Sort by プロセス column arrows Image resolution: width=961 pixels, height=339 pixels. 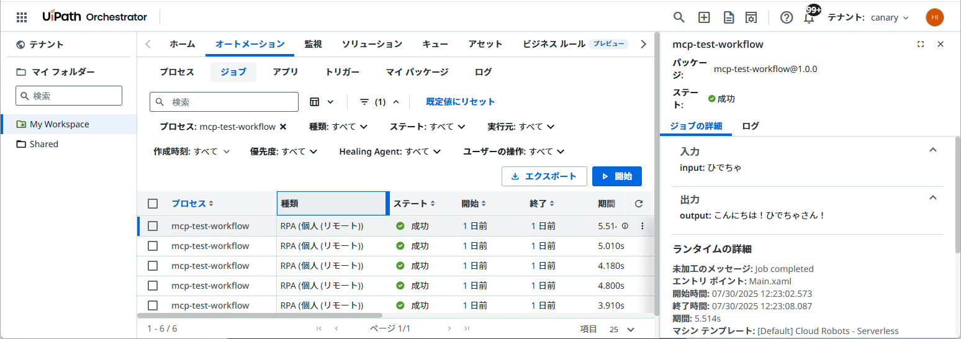point(211,204)
